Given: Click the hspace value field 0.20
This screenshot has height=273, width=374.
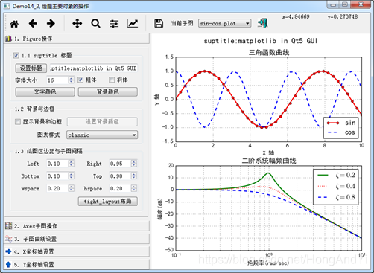Looking at the screenshot, I should (x=120, y=188).
